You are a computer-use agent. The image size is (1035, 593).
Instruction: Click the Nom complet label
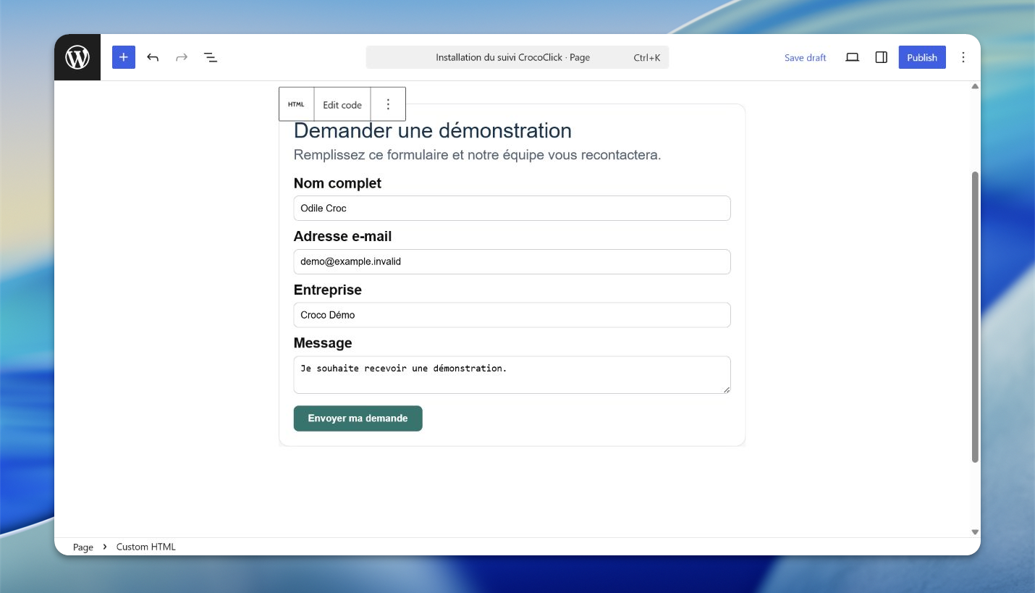point(337,183)
